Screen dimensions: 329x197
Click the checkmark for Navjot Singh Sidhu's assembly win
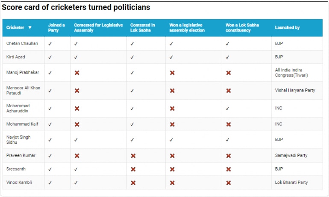[x=171, y=140]
